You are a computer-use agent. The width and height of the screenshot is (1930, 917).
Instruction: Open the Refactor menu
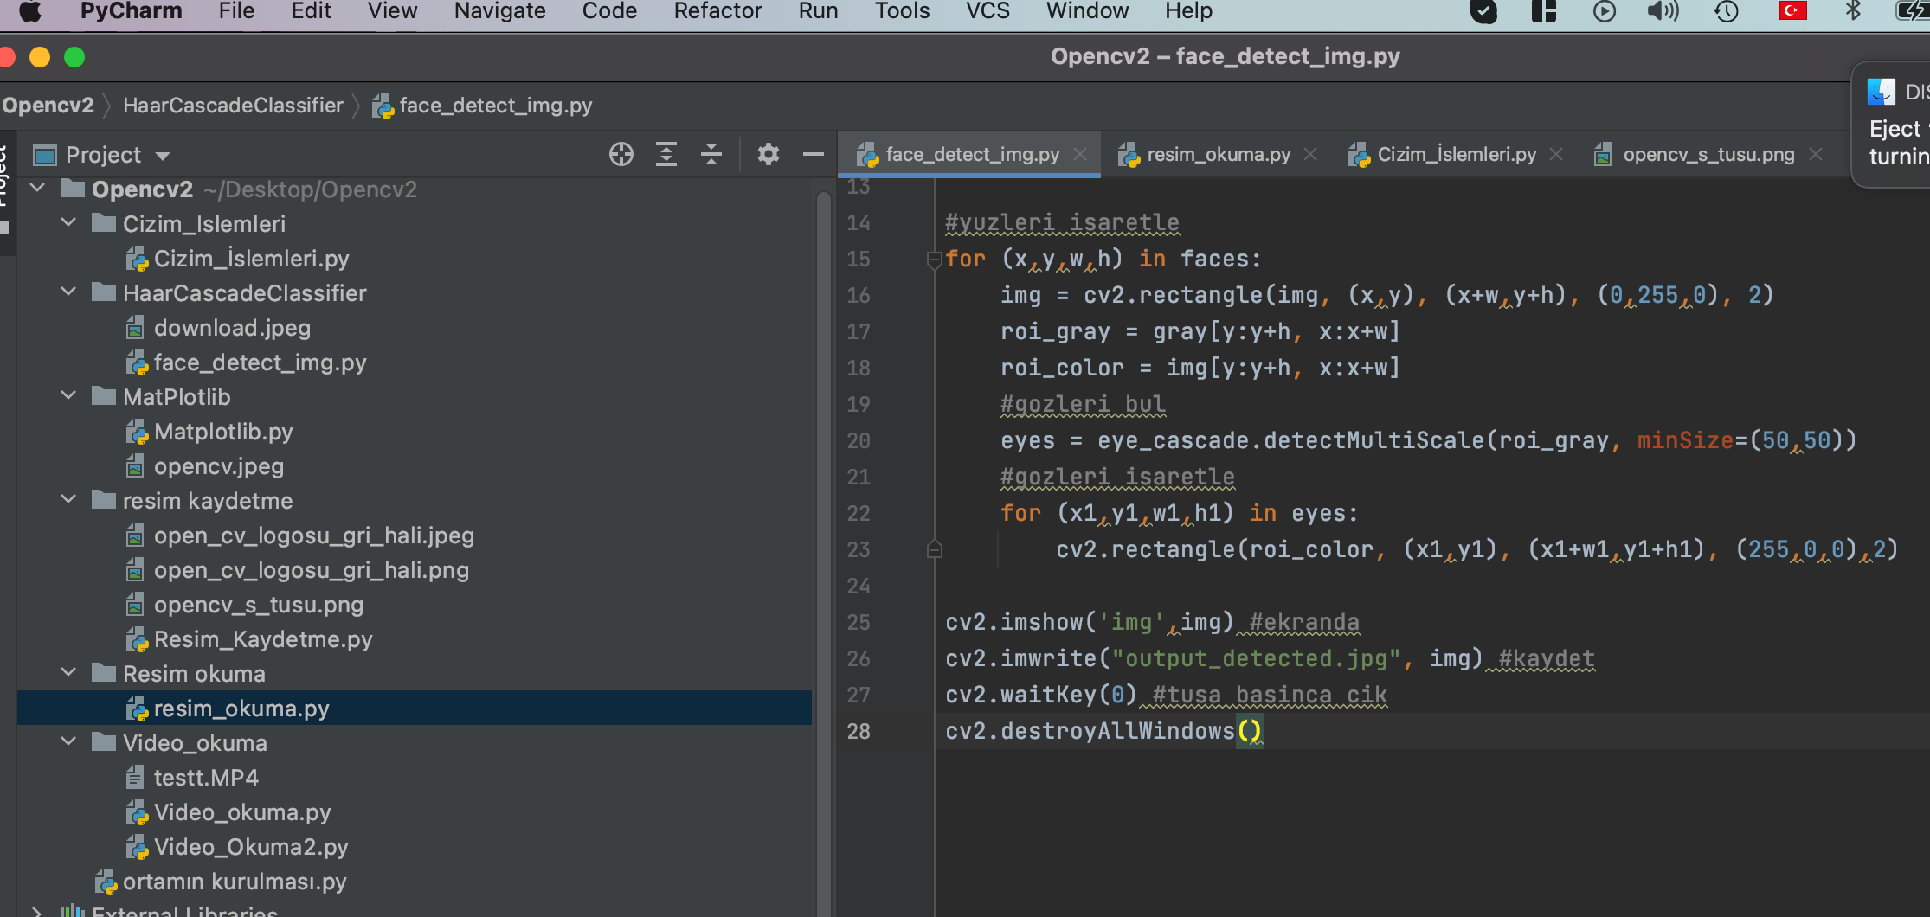(x=717, y=11)
